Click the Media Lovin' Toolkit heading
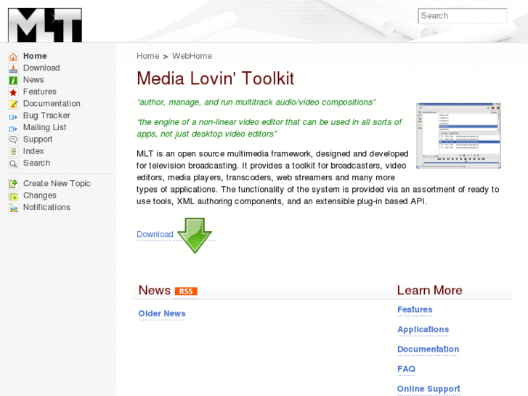Image resolution: width=528 pixels, height=396 pixels. 215,78
